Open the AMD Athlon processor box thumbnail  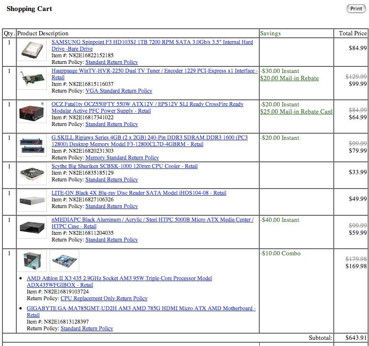click(x=32, y=261)
